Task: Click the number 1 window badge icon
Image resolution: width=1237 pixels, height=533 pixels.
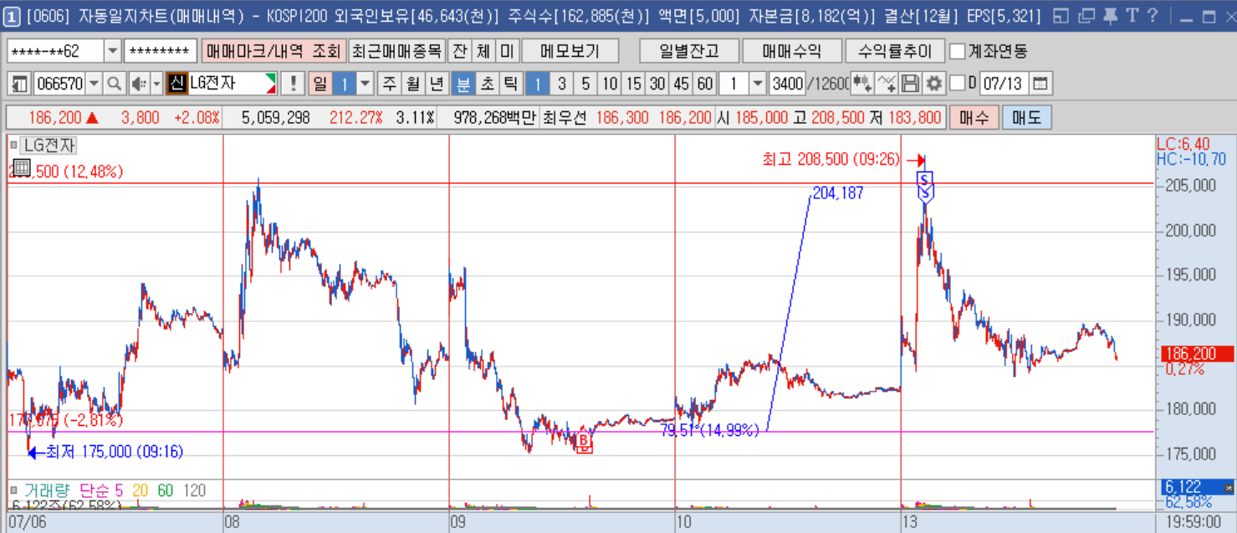Action: (13, 16)
